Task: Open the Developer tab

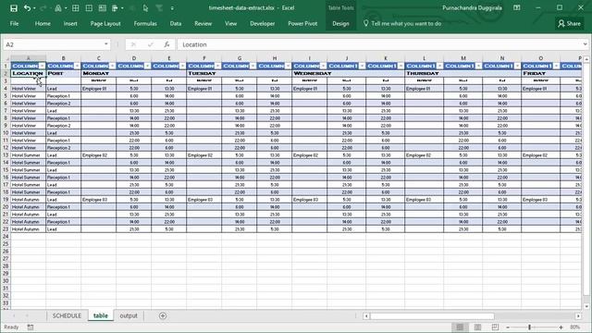Action: (x=263, y=23)
